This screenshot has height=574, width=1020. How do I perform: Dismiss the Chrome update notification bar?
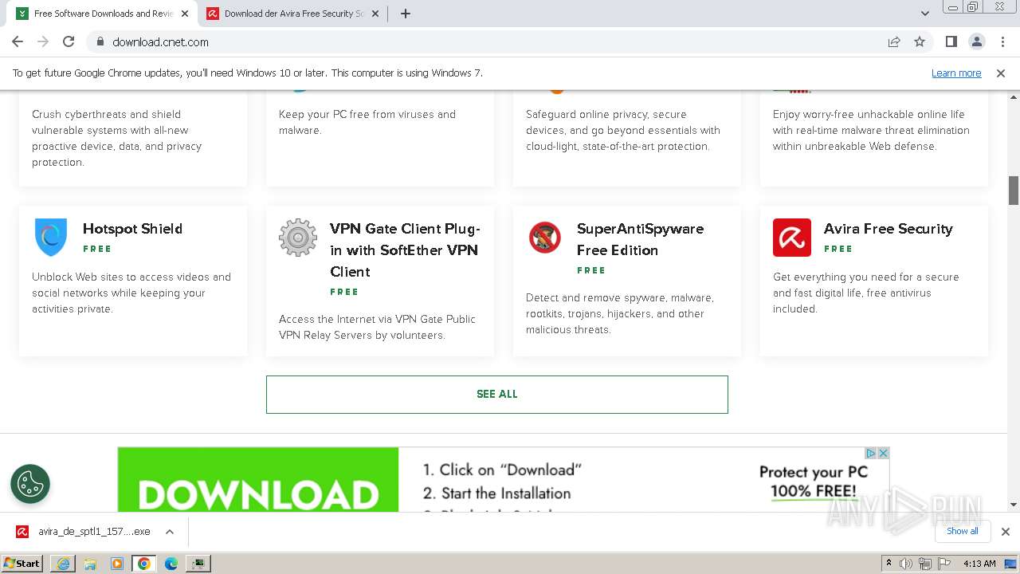1001,73
